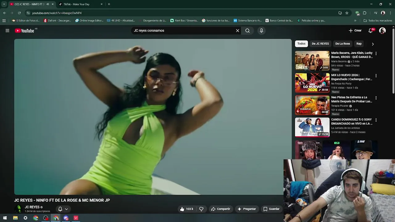Image resolution: width=395 pixels, height=222 pixels.
Task: Click the 'Guardar' save button
Action: [x=271, y=209]
